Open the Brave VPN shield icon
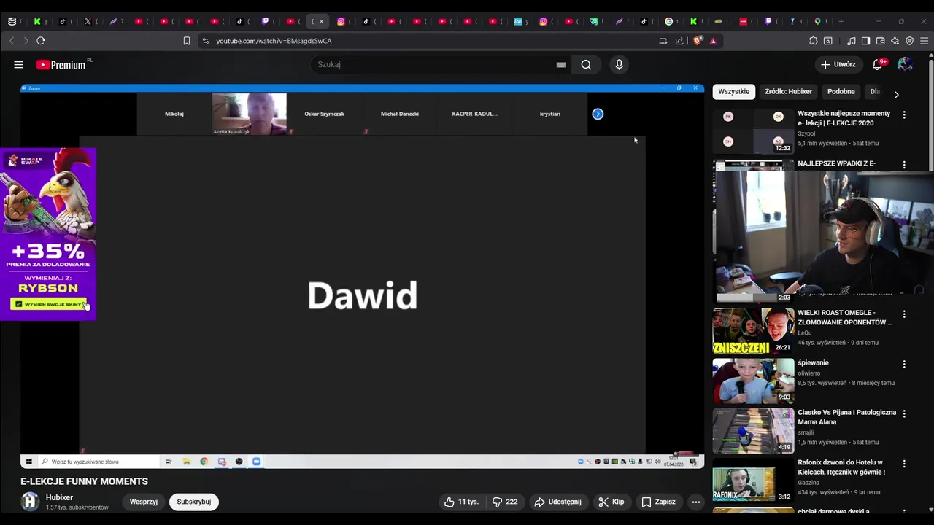934x525 pixels. click(x=910, y=41)
